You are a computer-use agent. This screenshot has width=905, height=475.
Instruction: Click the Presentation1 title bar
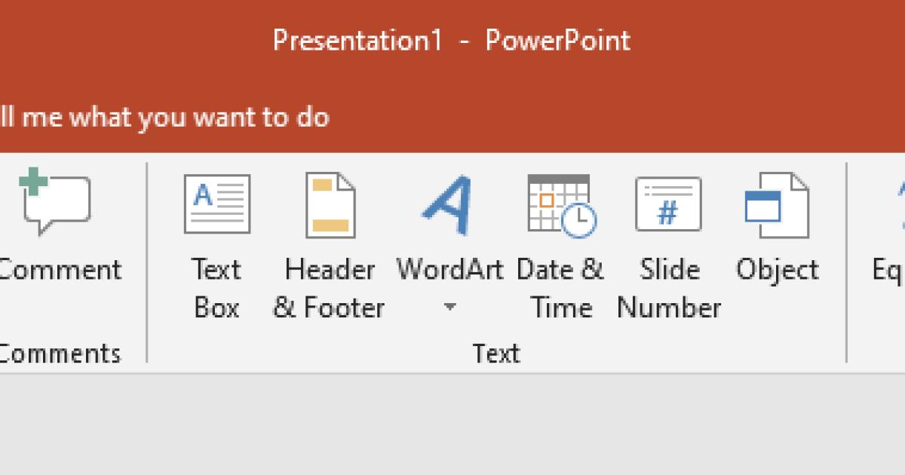[x=452, y=41]
